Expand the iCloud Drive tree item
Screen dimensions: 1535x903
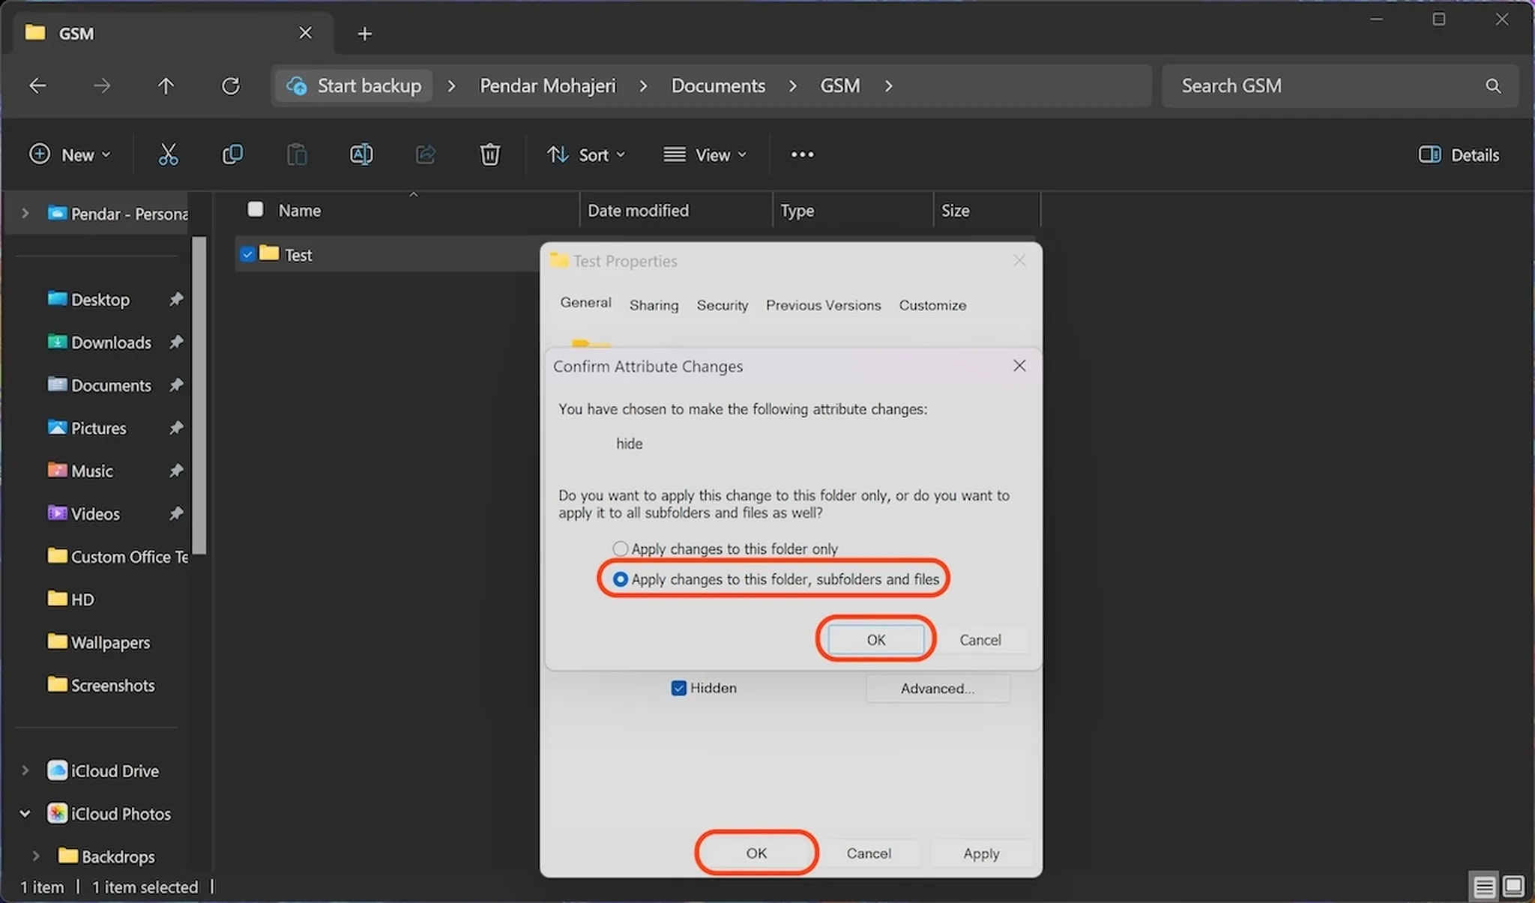pyautogui.click(x=25, y=770)
